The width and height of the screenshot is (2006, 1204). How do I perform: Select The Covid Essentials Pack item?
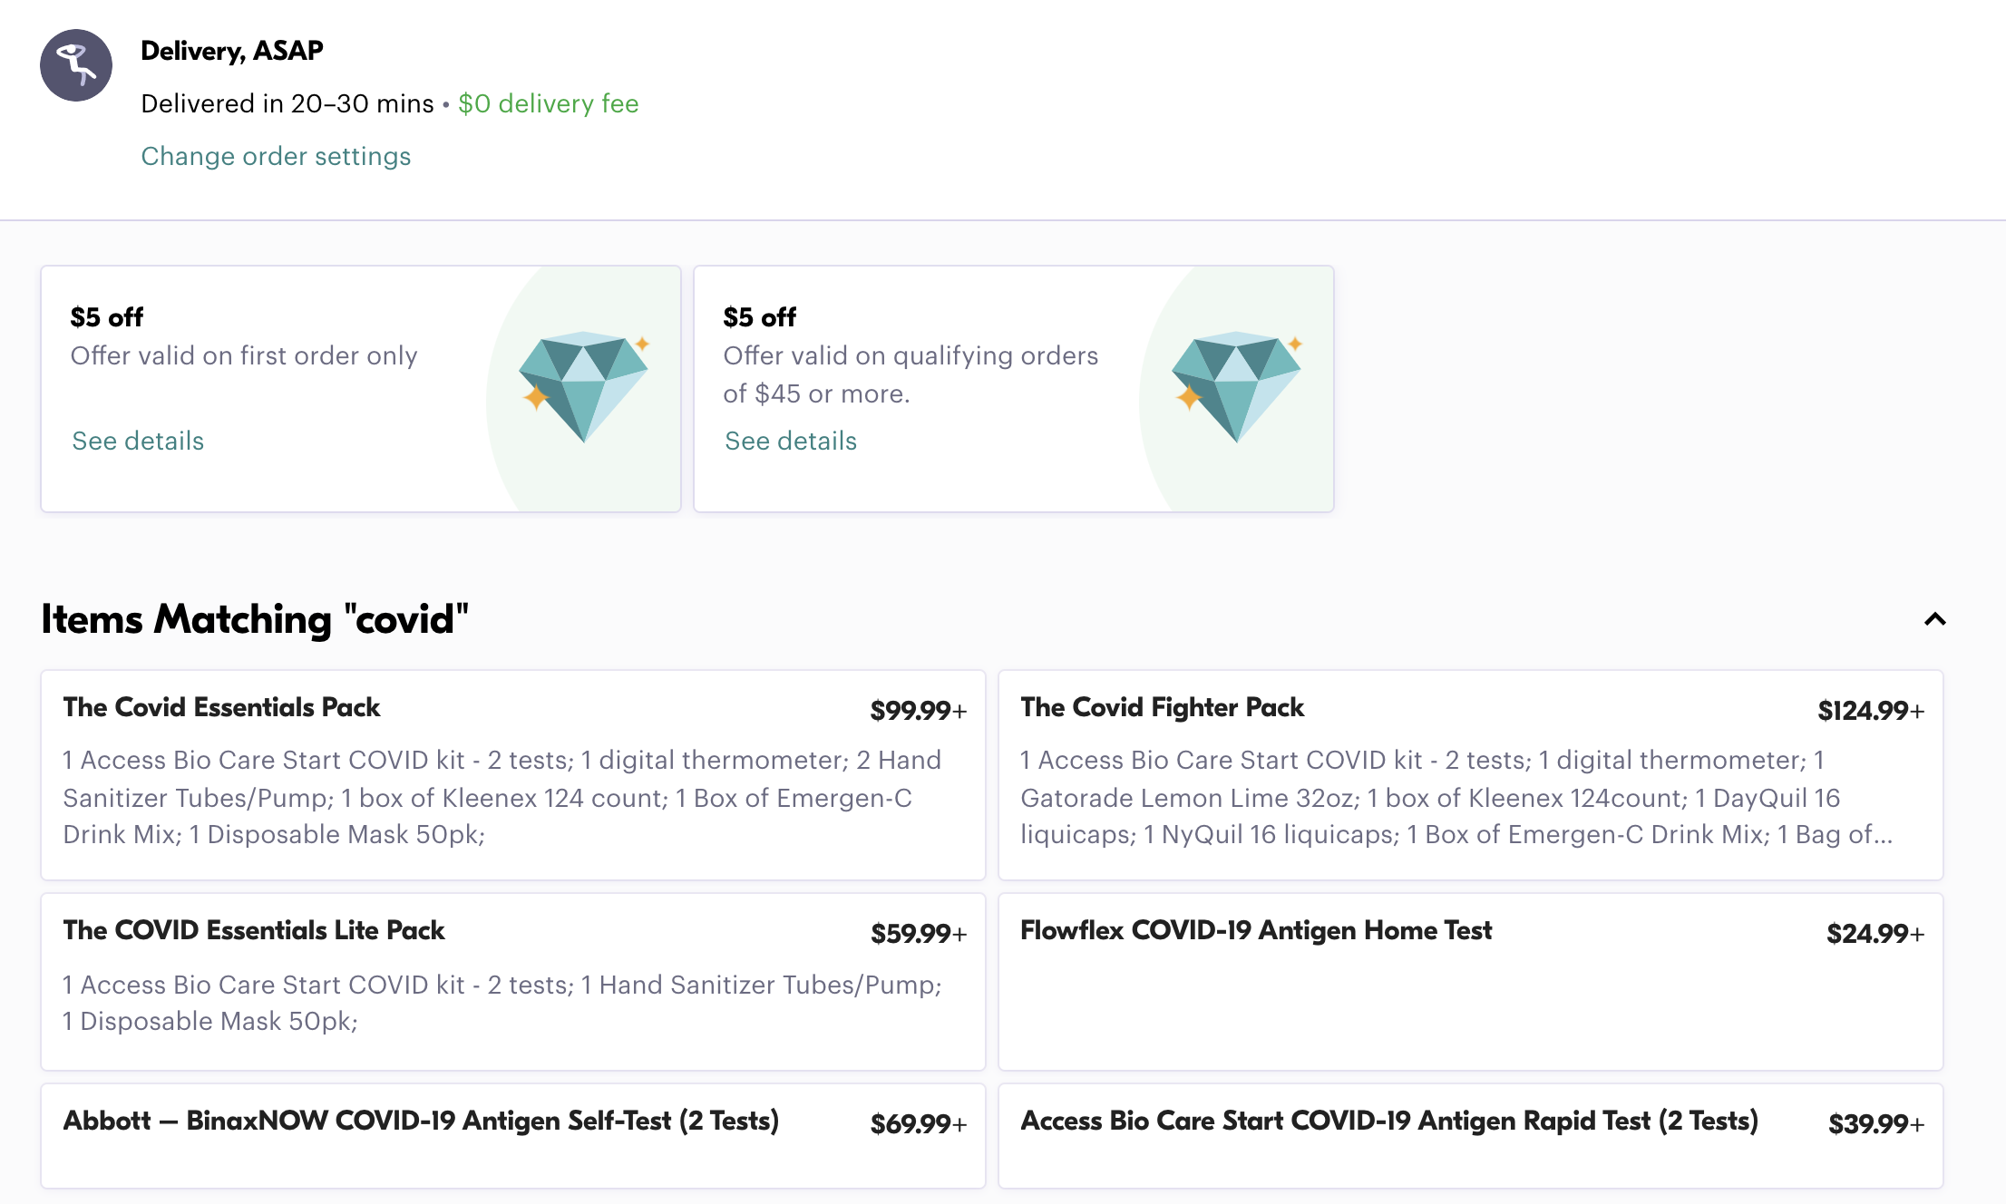tap(513, 775)
